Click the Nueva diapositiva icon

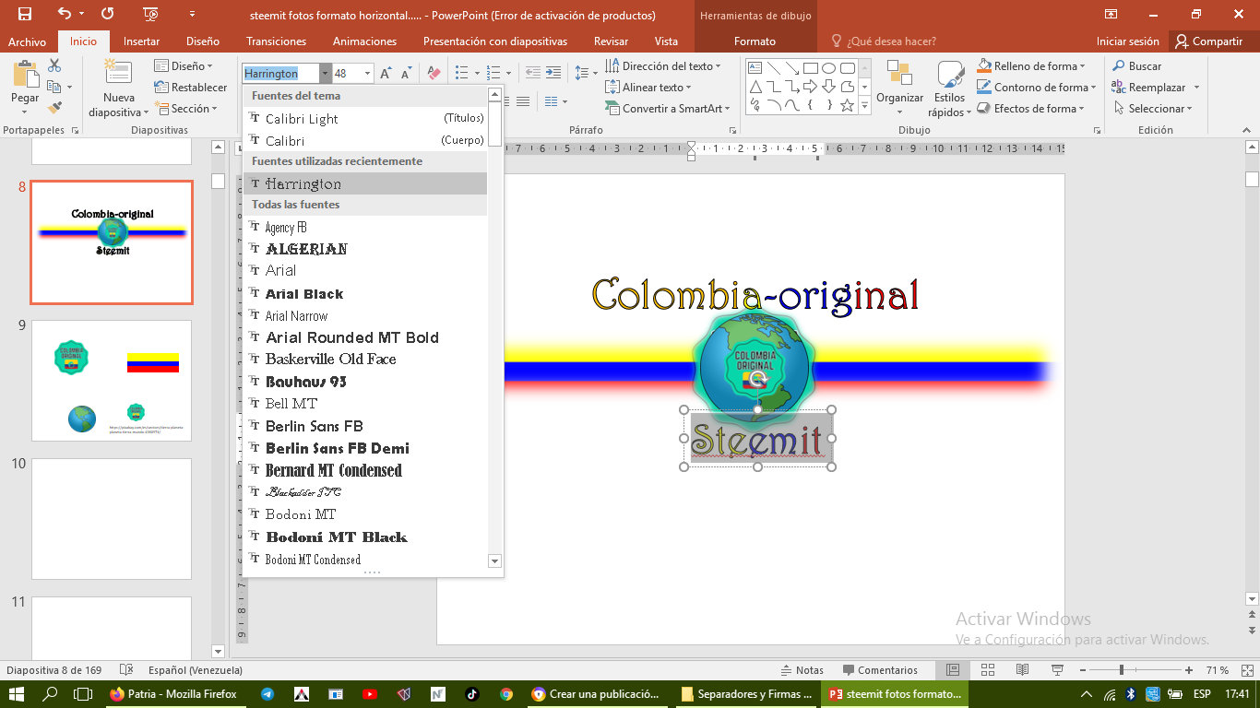118,73
